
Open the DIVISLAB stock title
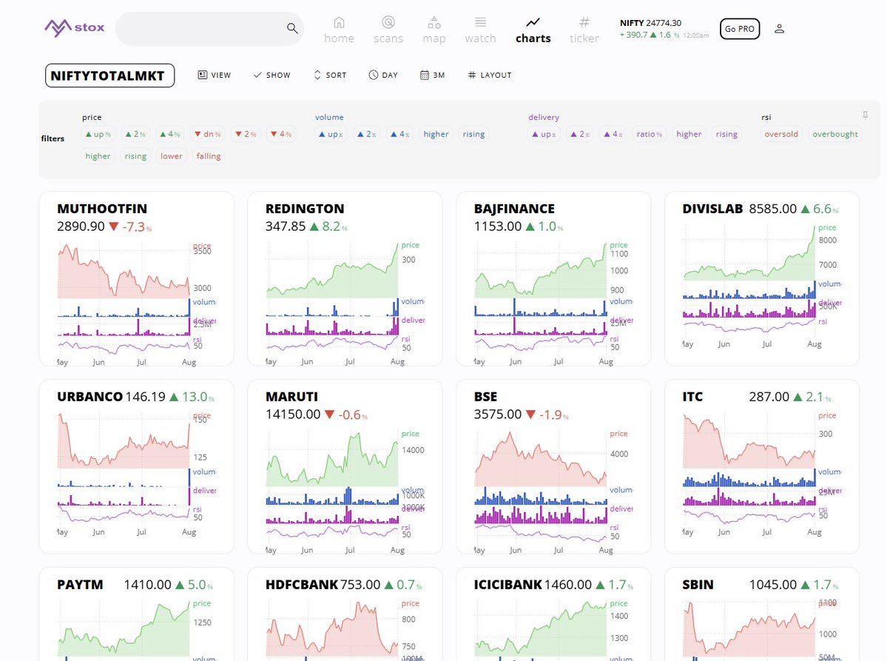712,209
